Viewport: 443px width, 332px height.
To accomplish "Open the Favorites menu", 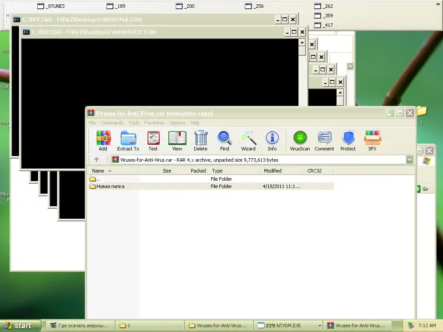I will (x=154, y=123).
